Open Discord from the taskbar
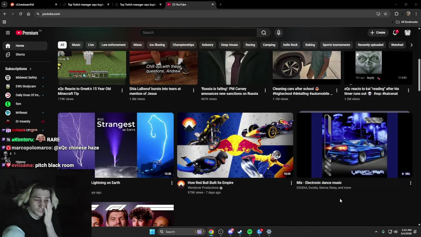Screen dimensions: 421x237 tap(230, 232)
